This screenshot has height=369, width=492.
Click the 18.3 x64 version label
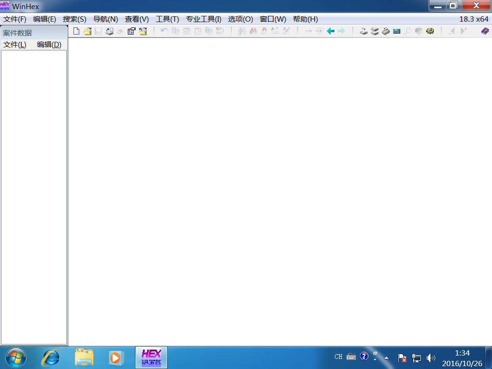click(x=474, y=19)
